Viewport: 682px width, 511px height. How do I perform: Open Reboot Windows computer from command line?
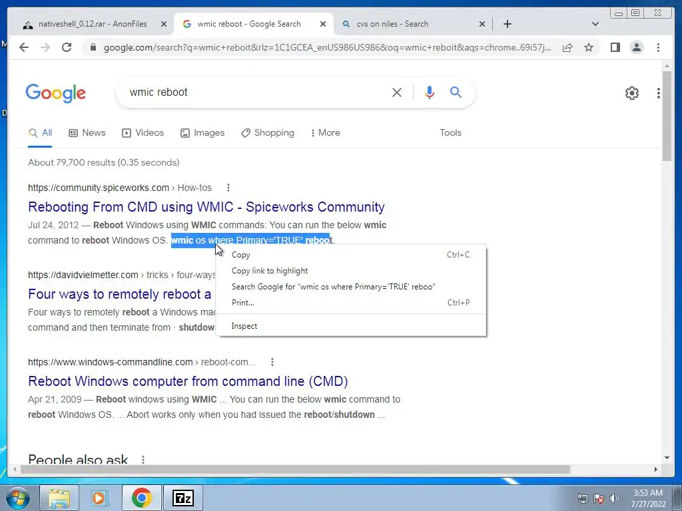pyautogui.click(x=188, y=381)
